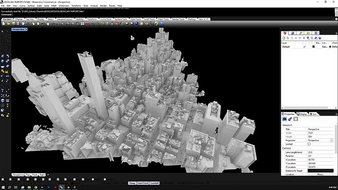Check the Locked viewport checkbox

click(x=309, y=144)
